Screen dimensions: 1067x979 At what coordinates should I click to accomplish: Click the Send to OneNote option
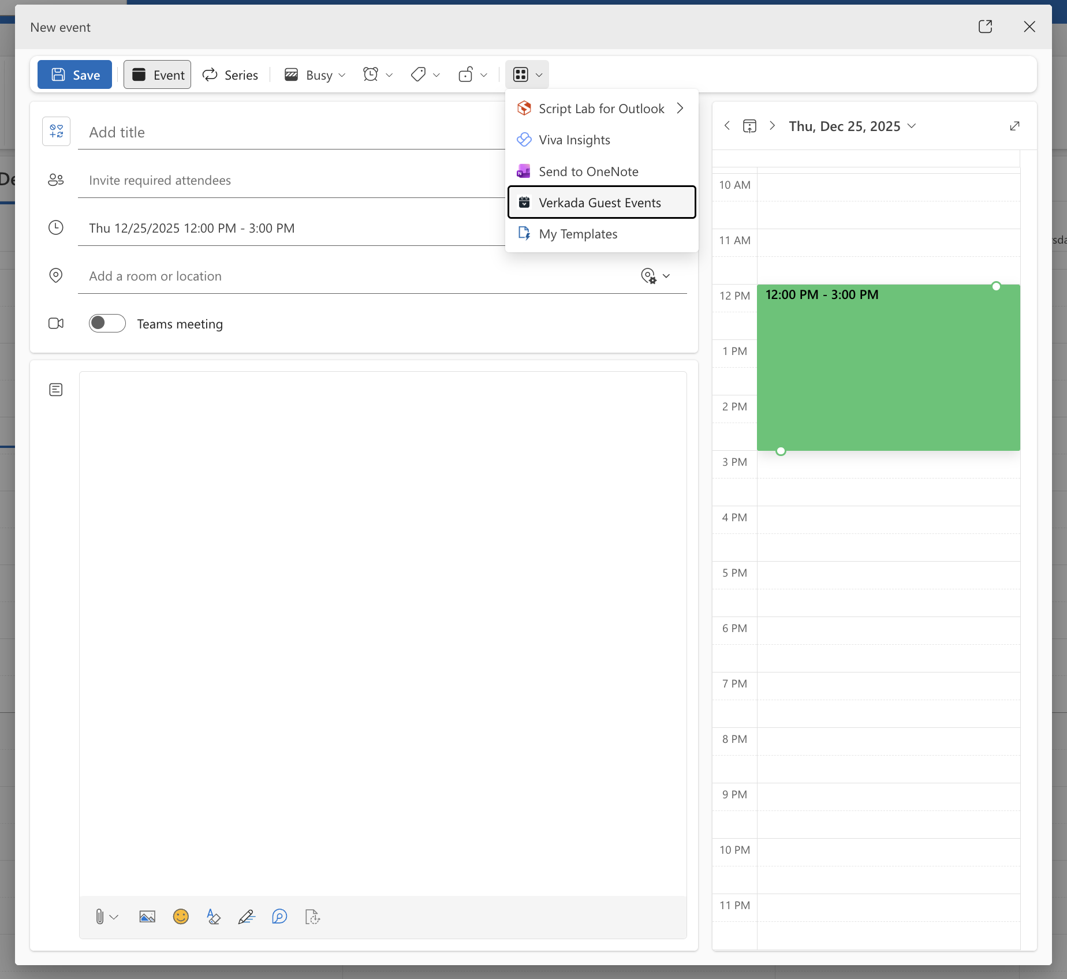point(588,171)
